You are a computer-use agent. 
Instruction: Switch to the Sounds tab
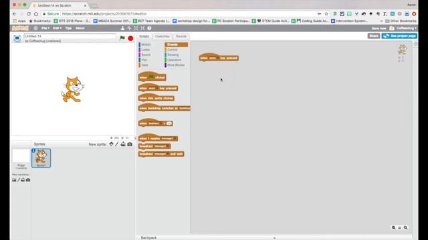point(181,36)
